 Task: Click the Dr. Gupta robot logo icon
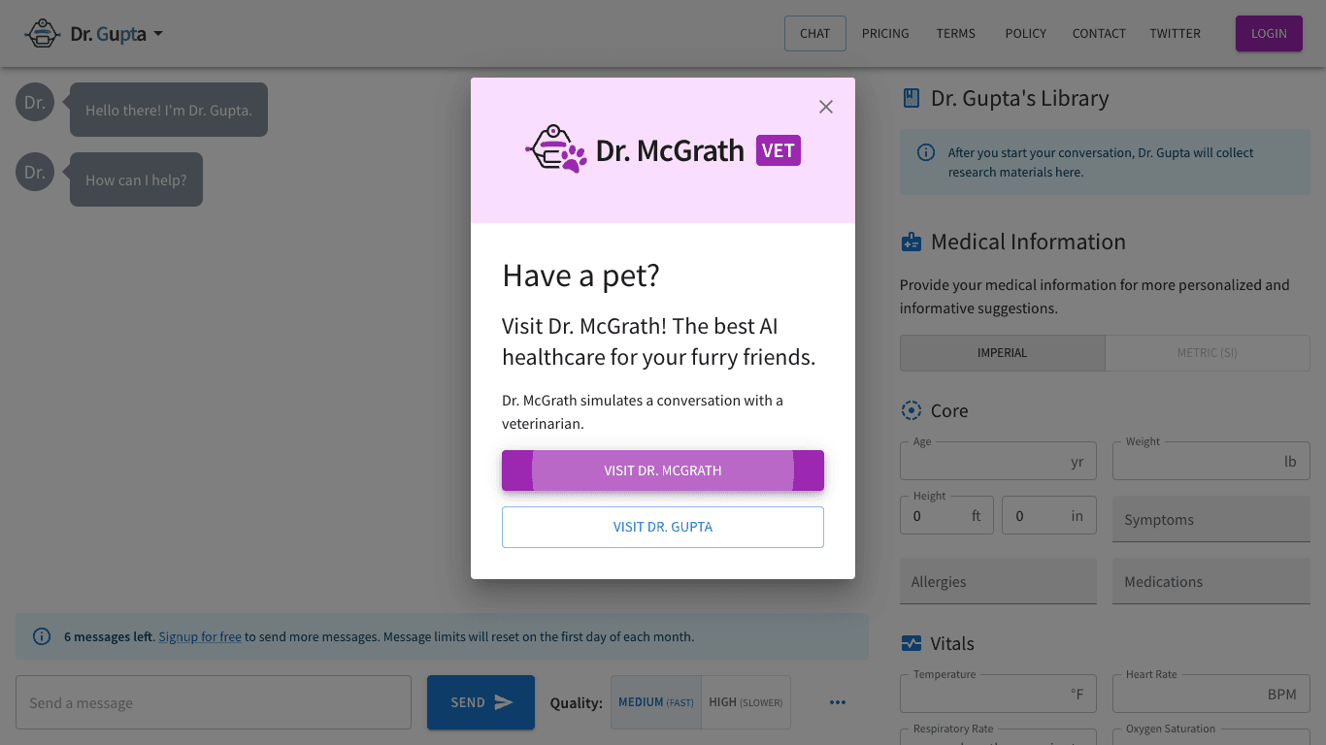(43, 34)
